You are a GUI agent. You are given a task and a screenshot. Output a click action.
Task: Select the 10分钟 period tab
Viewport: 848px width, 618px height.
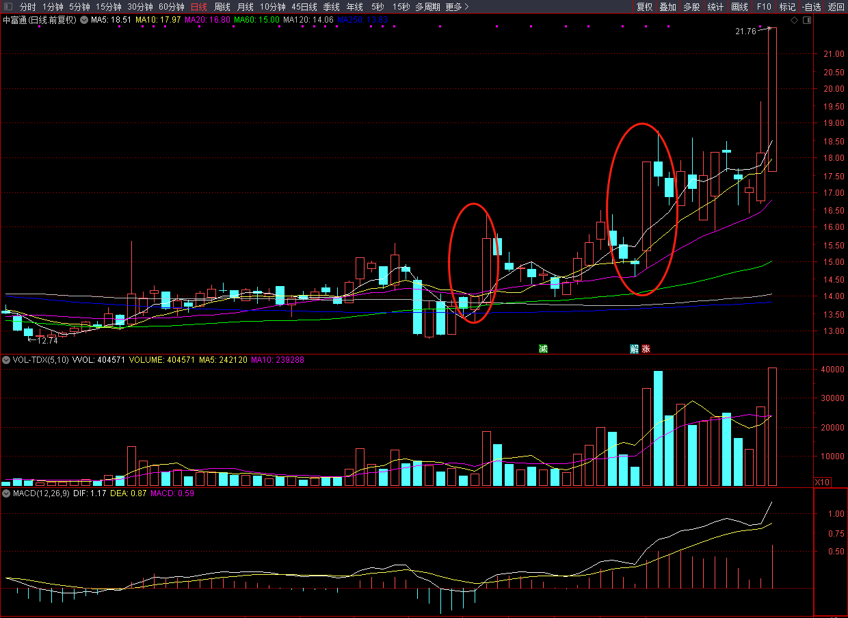272,7
